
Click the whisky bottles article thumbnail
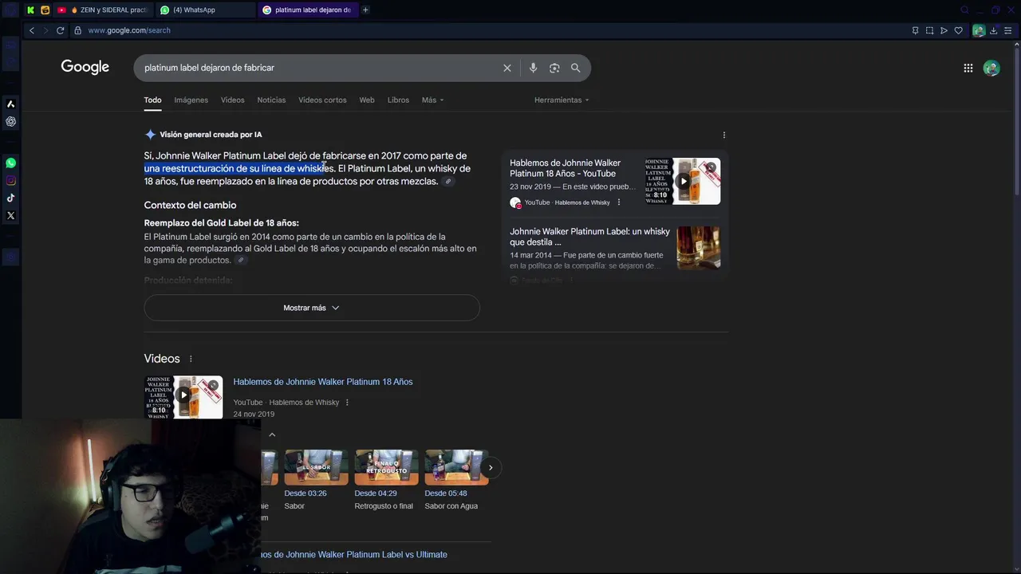click(698, 248)
